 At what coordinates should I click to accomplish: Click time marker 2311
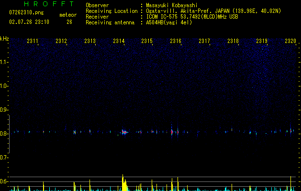point(33,41)
